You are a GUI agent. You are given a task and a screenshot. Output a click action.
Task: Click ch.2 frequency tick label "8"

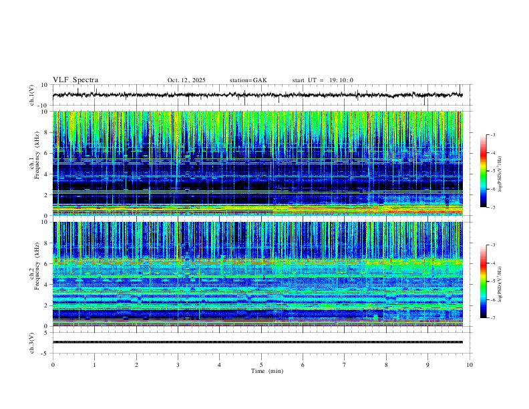pyautogui.click(x=46, y=243)
